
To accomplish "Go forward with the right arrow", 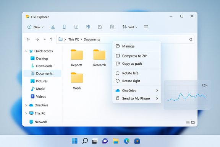I will [37, 39].
